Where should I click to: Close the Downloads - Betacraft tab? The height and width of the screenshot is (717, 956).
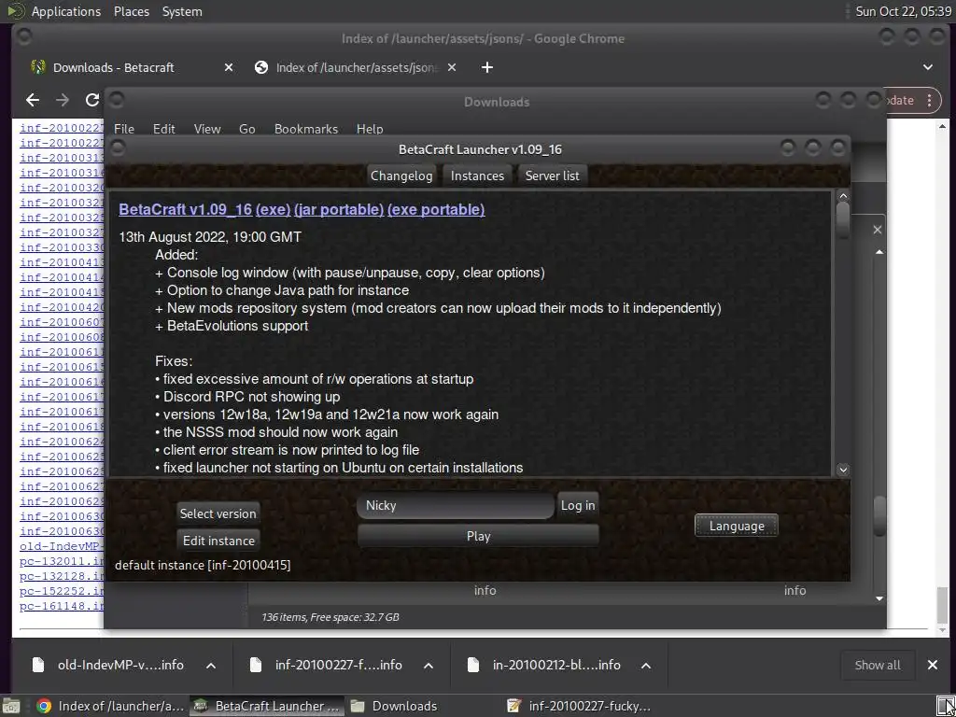tap(229, 67)
